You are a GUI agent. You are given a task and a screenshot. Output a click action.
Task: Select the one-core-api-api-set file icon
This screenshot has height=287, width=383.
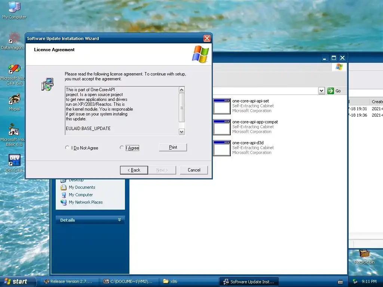pyautogui.click(x=222, y=106)
